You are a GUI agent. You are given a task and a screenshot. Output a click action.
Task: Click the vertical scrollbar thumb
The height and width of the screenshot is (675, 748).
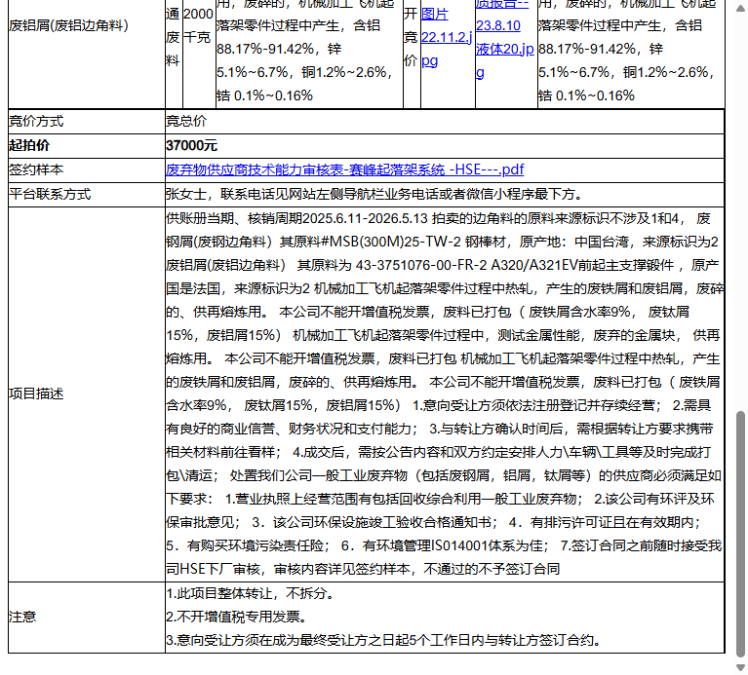(740, 534)
